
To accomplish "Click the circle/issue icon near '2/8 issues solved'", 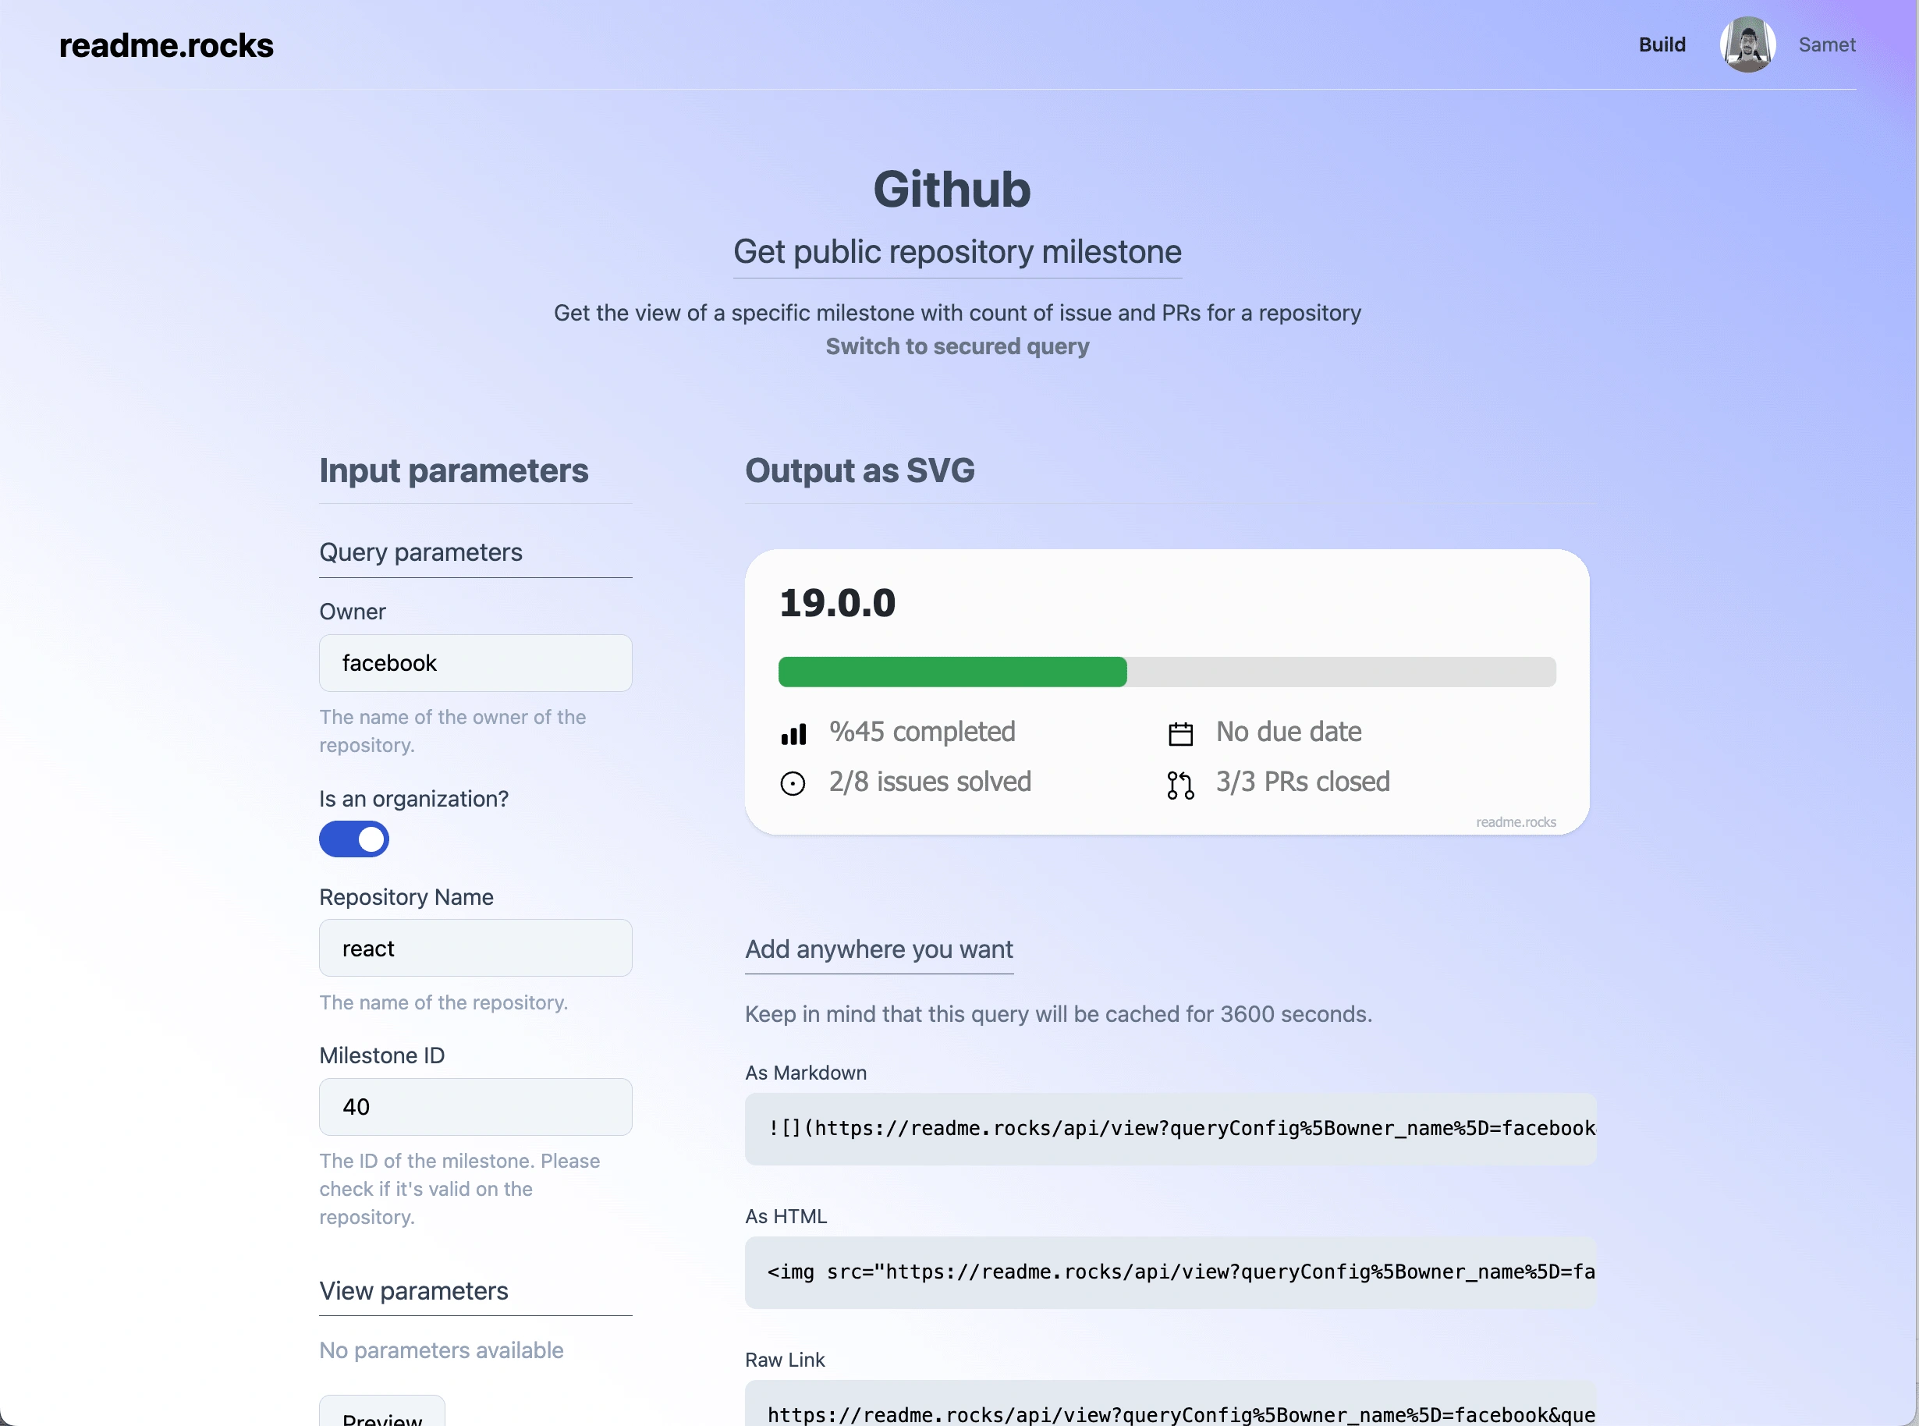I will pyautogui.click(x=793, y=782).
